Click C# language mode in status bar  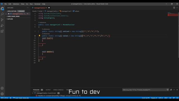(170, 98)
